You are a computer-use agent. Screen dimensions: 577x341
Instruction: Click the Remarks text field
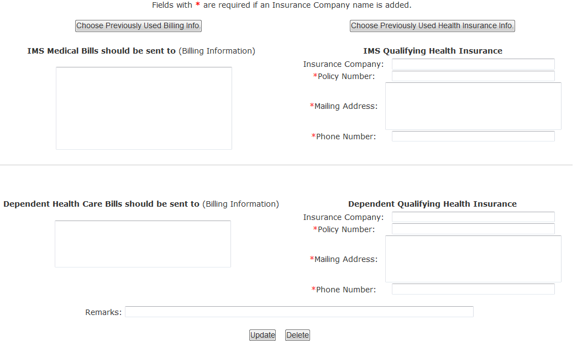click(299, 312)
